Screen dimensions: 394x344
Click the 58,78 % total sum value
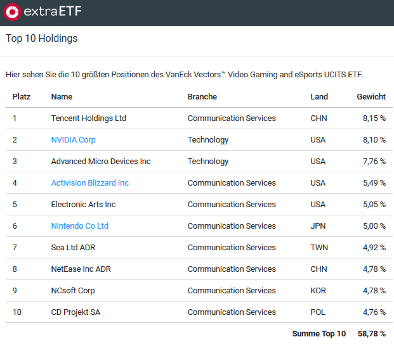click(x=372, y=333)
